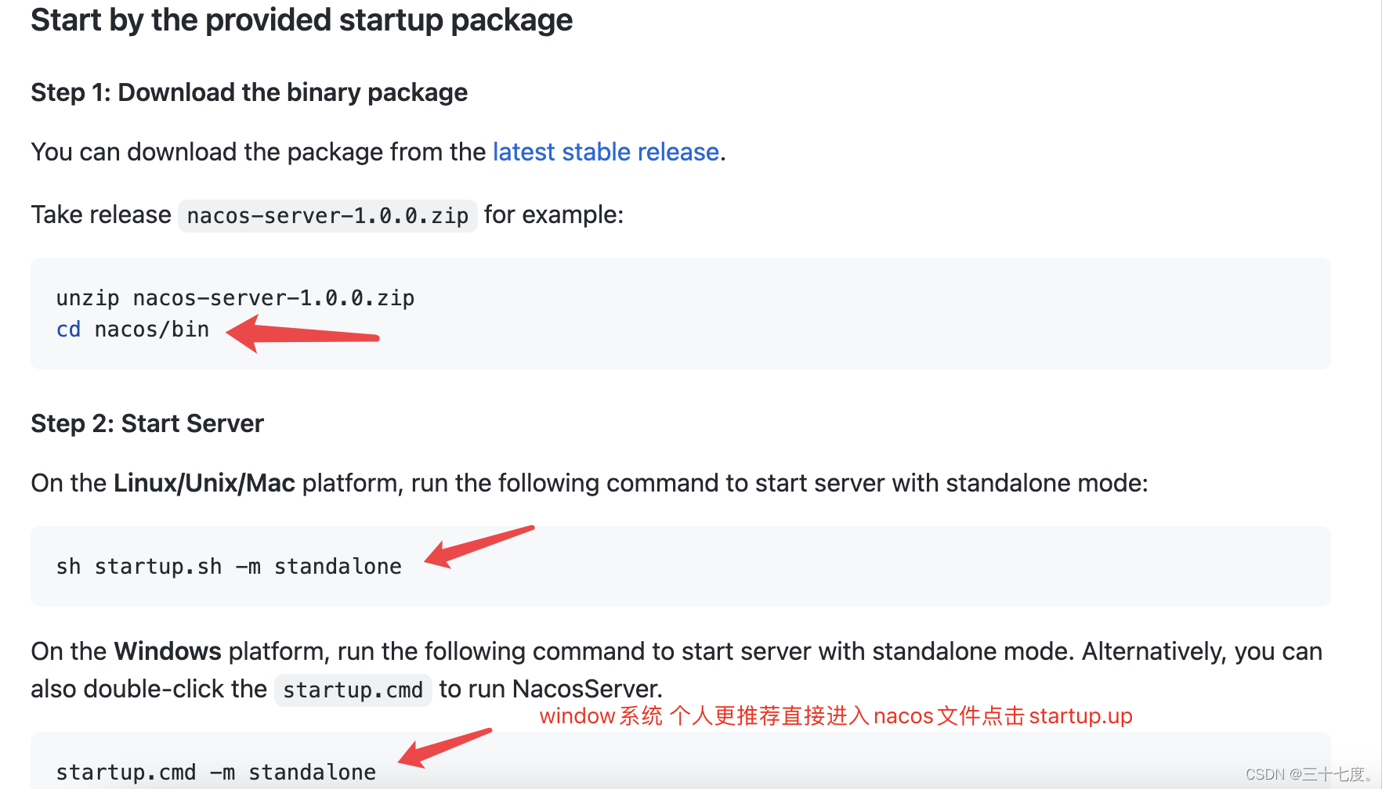Click the "Take release" text before the zip name
This screenshot has height=789, width=1382.
101,214
